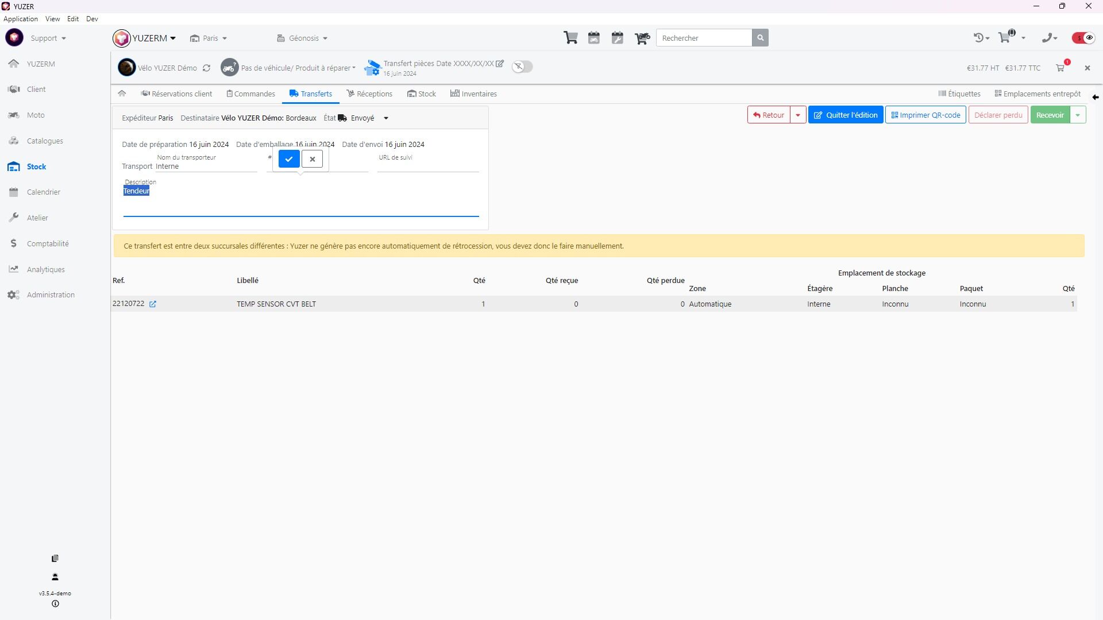
Task: Click the Déclarer perdu button
Action: tap(998, 115)
